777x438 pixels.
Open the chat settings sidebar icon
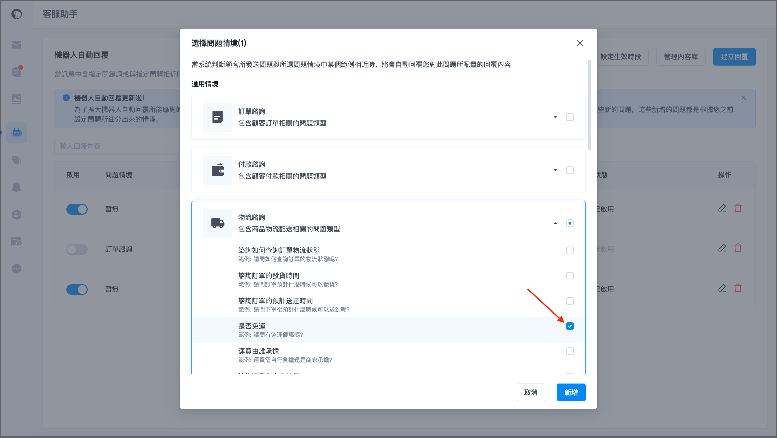click(x=16, y=241)
